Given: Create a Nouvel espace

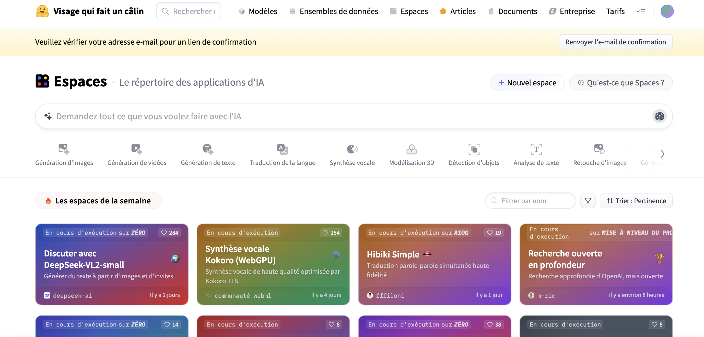Looking at the screenshot, I should [527, 83].
